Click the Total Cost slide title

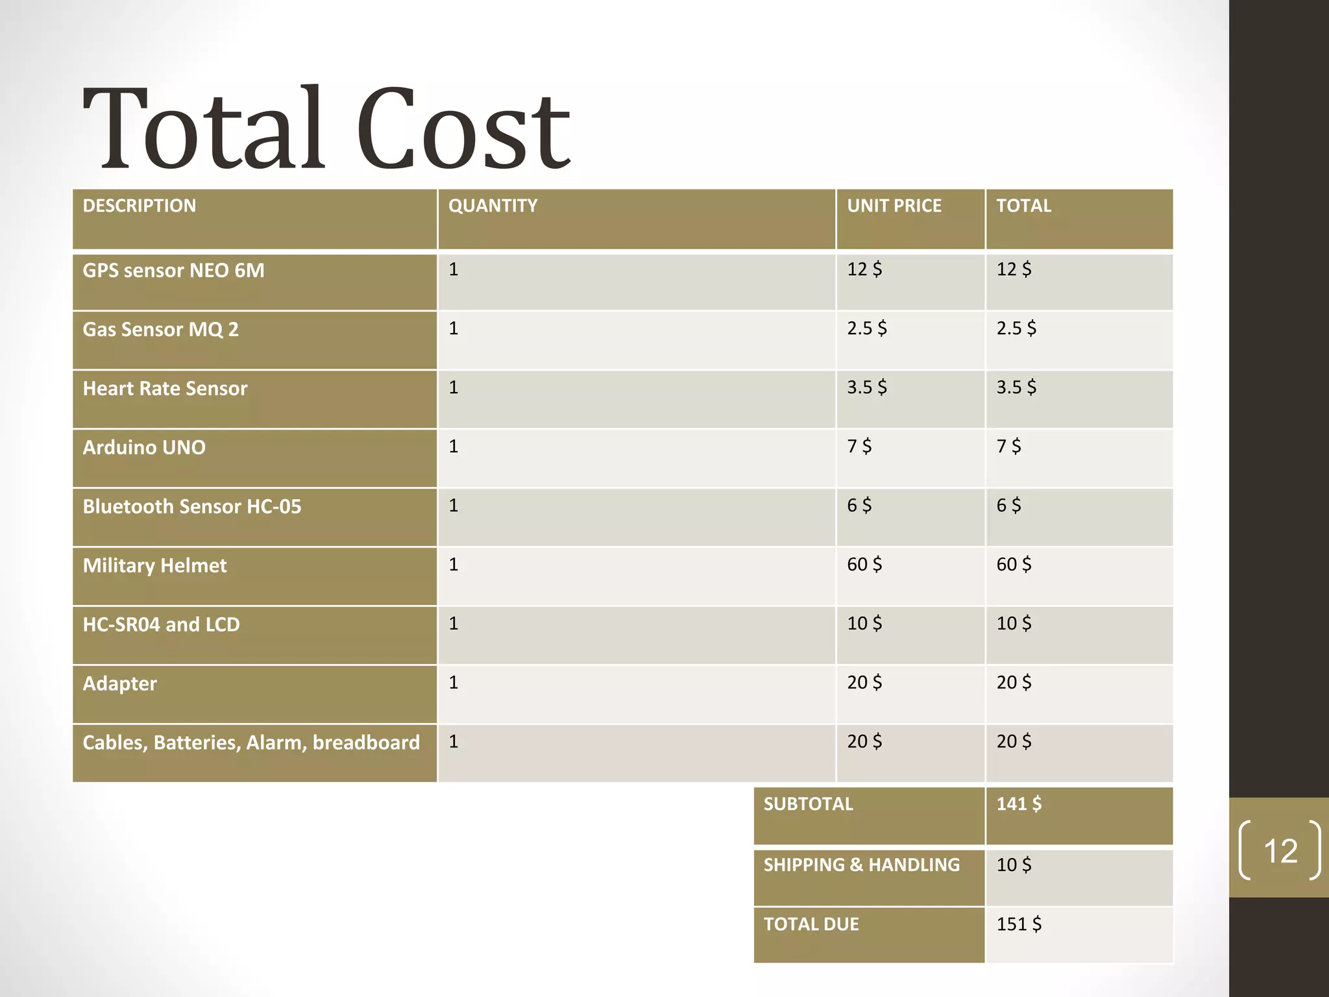[326, 129]
